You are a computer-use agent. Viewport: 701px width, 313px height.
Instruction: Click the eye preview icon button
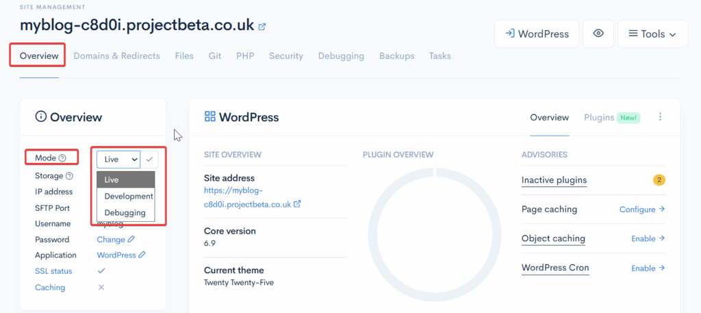point(598,34)
